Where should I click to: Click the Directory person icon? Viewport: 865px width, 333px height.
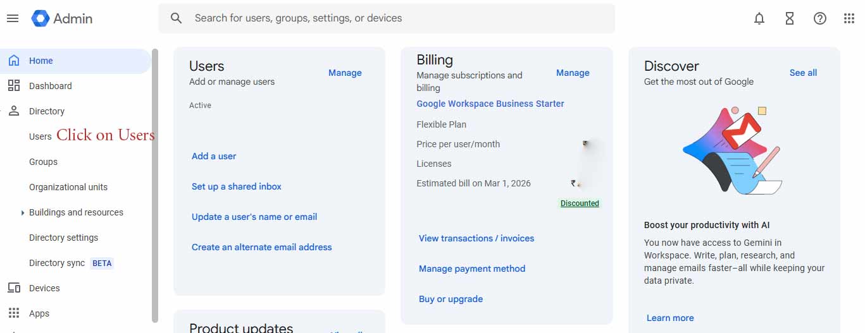(14, 111)
